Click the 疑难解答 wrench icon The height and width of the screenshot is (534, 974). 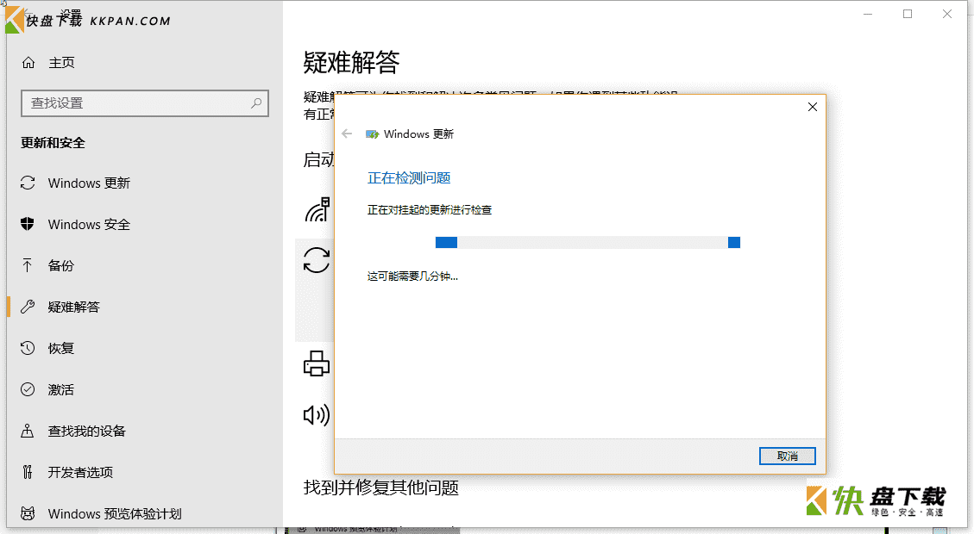coord(28,307)
